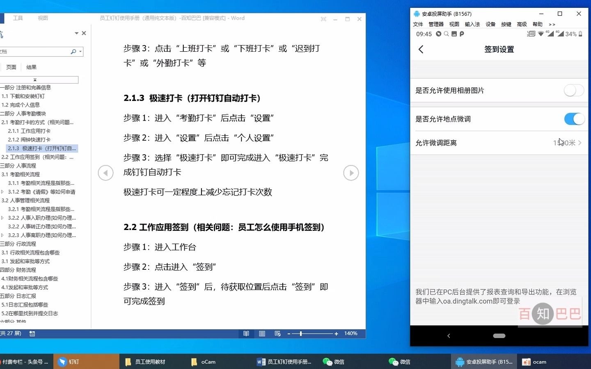This screenshot has height=369, width=591.
Task: Open Word 视图 menu
Action: pos(43,18)
